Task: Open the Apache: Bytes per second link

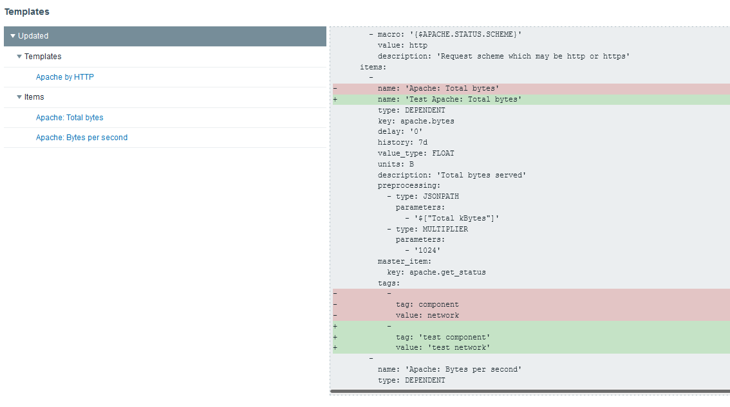Action: point(82,137)
